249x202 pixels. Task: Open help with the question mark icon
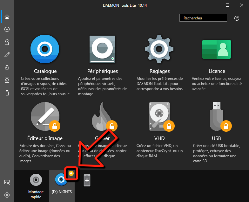[x=237, y=18]
